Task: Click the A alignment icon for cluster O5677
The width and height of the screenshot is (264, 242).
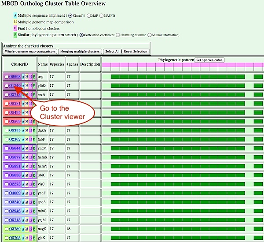Action: [23, 157]
